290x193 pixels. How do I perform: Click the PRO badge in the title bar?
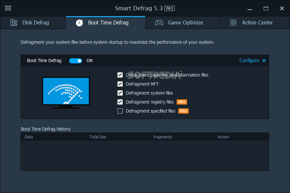(169, 8)
